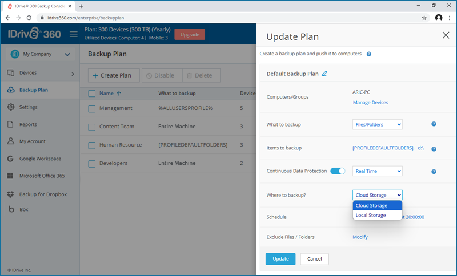
Task: Click help icon beside Real Time dropdown
Action: click(434, 171)
